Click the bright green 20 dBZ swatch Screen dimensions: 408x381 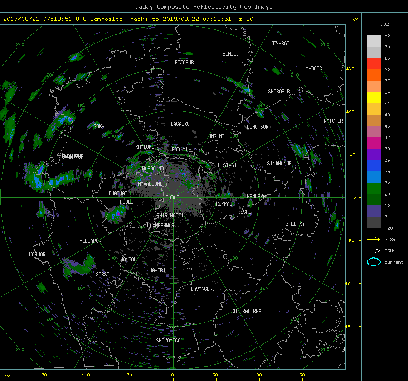tap(374, 188)
